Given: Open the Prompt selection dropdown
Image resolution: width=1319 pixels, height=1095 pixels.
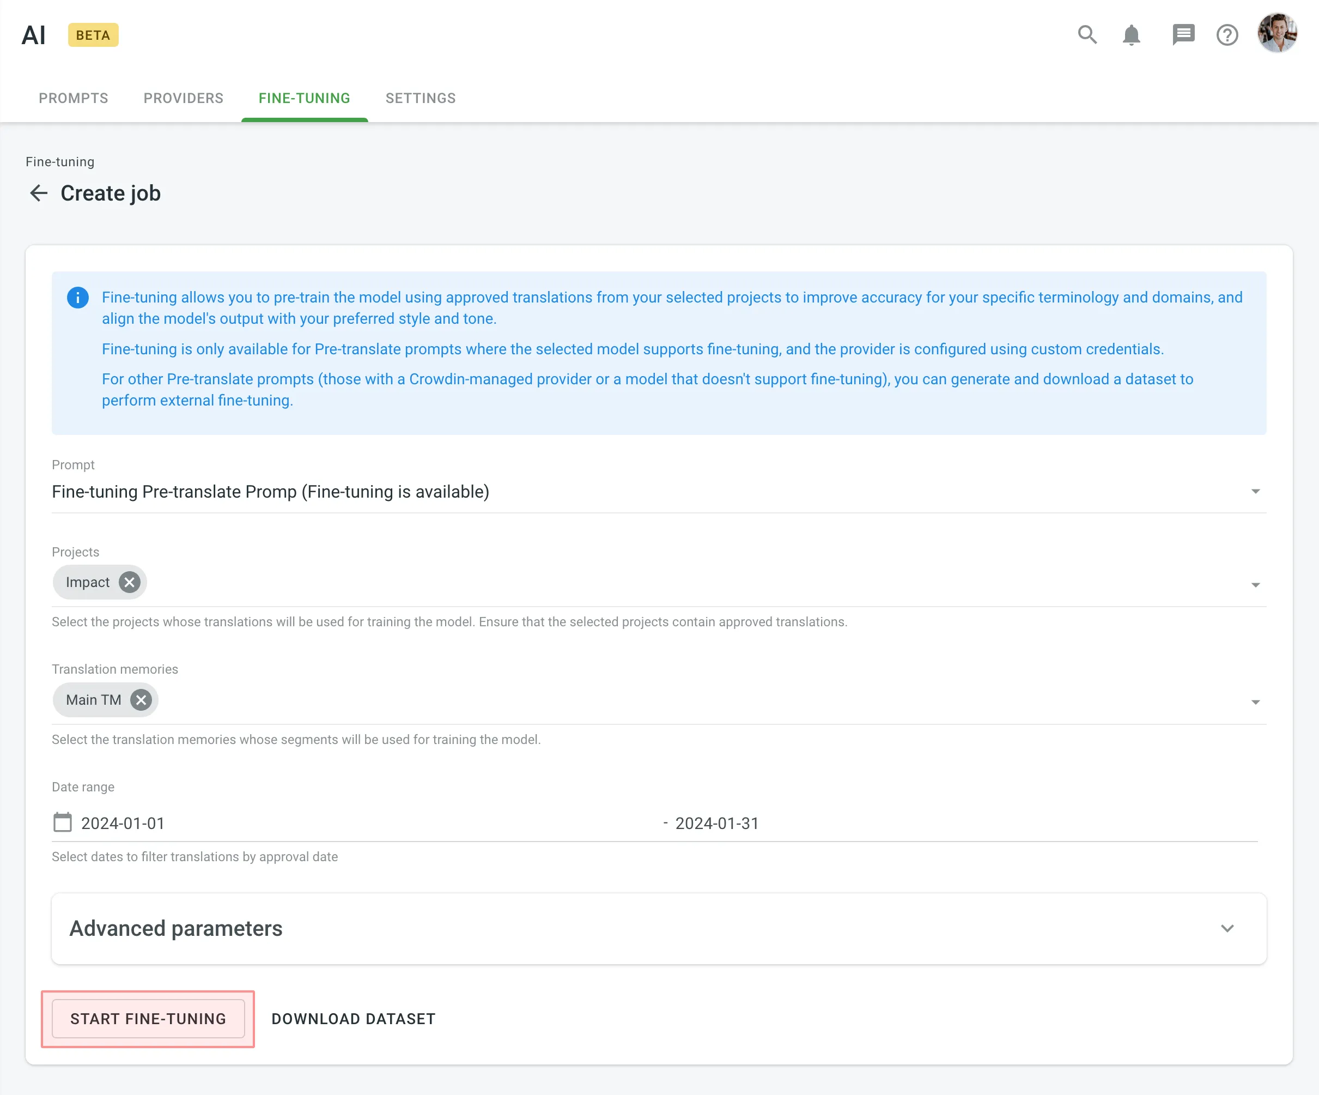Looking at the screenshot, I should click(1255, 492).
